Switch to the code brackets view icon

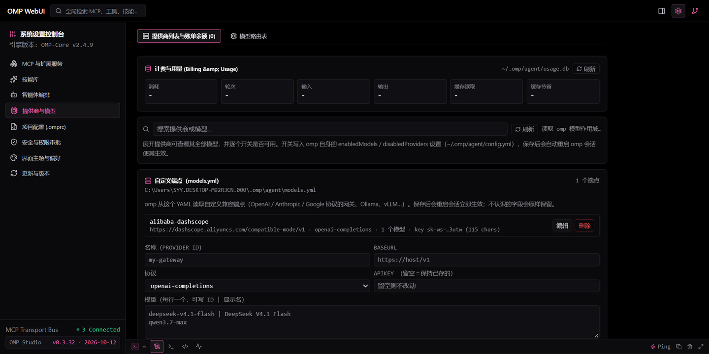pyautogui.click(x=185, y=347)
